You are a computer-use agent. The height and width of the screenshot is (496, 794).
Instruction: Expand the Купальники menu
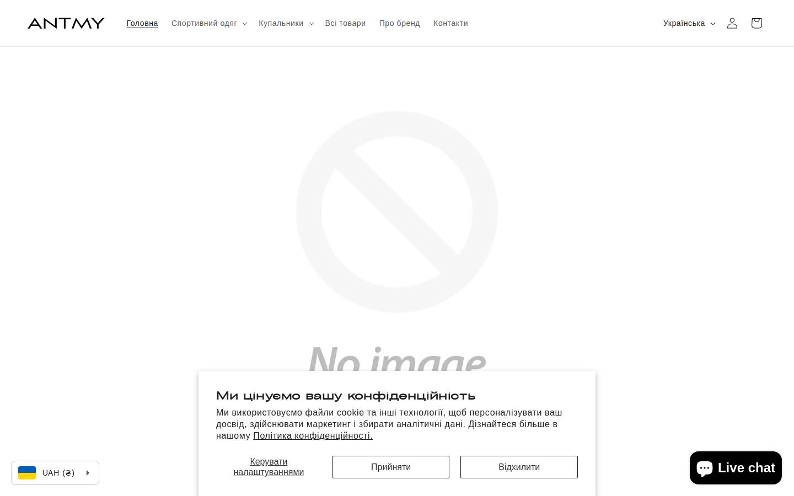pos(286,23)
